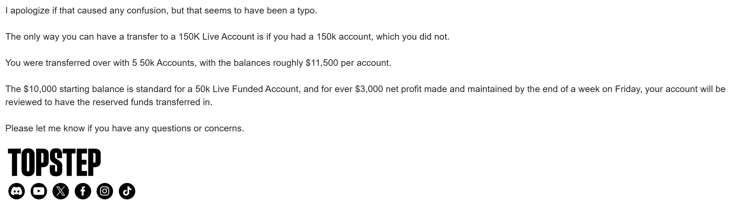
Task: Open the X (Twitter) icon link
Action: pos(61,191)
